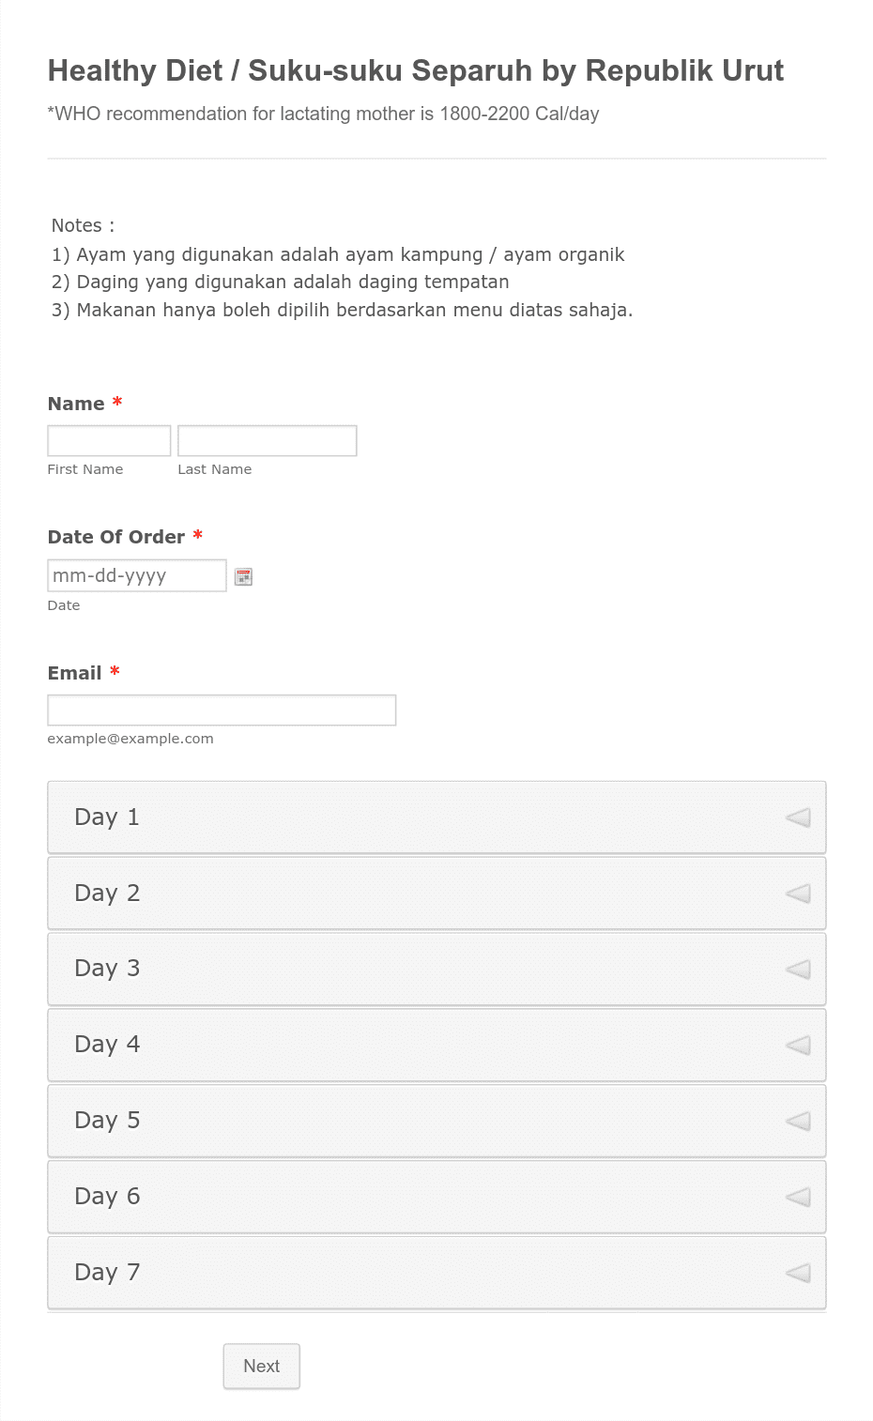Show the Day 7 menu section
The image size is (873, 1421).
(x=436, y=1273)
